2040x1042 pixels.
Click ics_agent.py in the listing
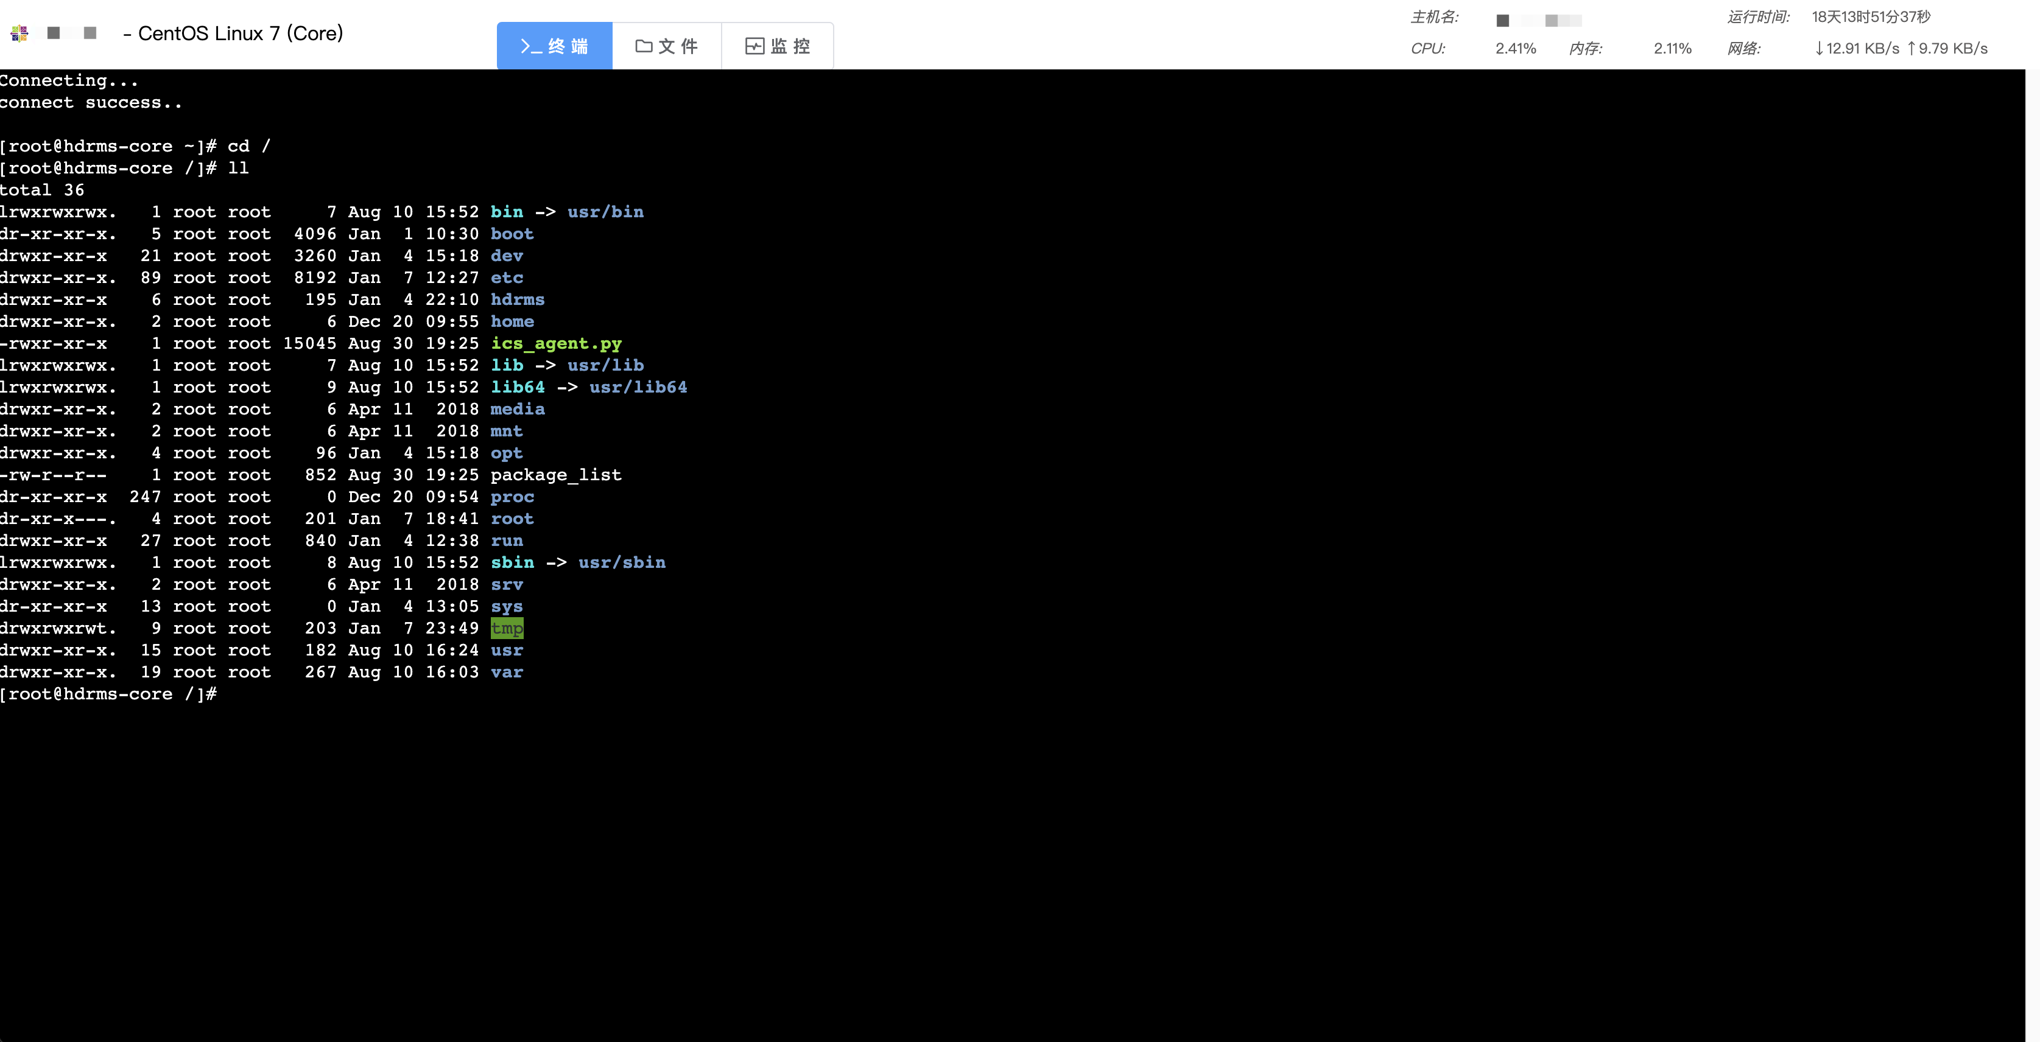556,344
